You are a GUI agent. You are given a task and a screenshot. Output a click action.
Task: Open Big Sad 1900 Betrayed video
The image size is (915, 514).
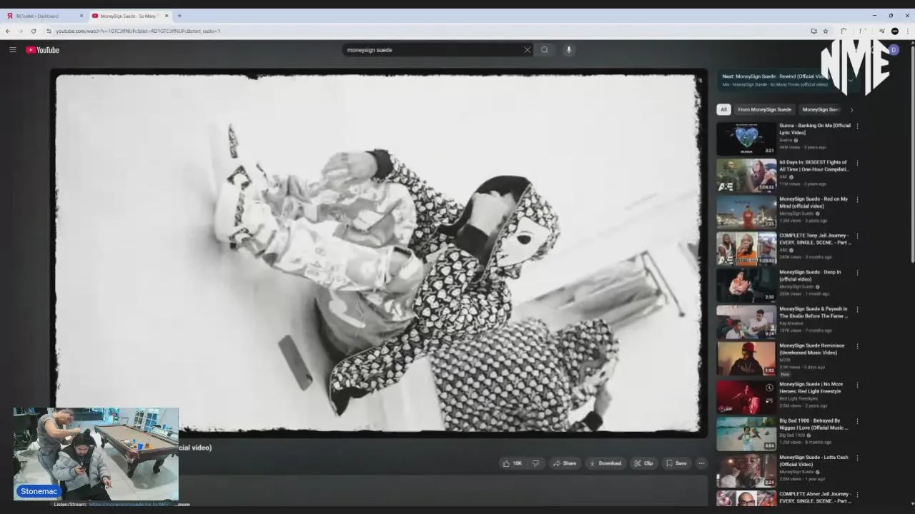pos(746,434)
